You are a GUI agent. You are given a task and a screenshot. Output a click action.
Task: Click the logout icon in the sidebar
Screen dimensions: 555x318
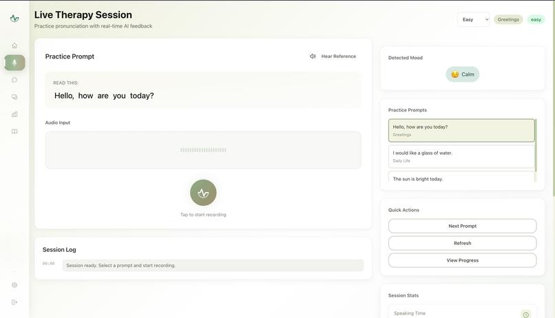pos(14,302)
